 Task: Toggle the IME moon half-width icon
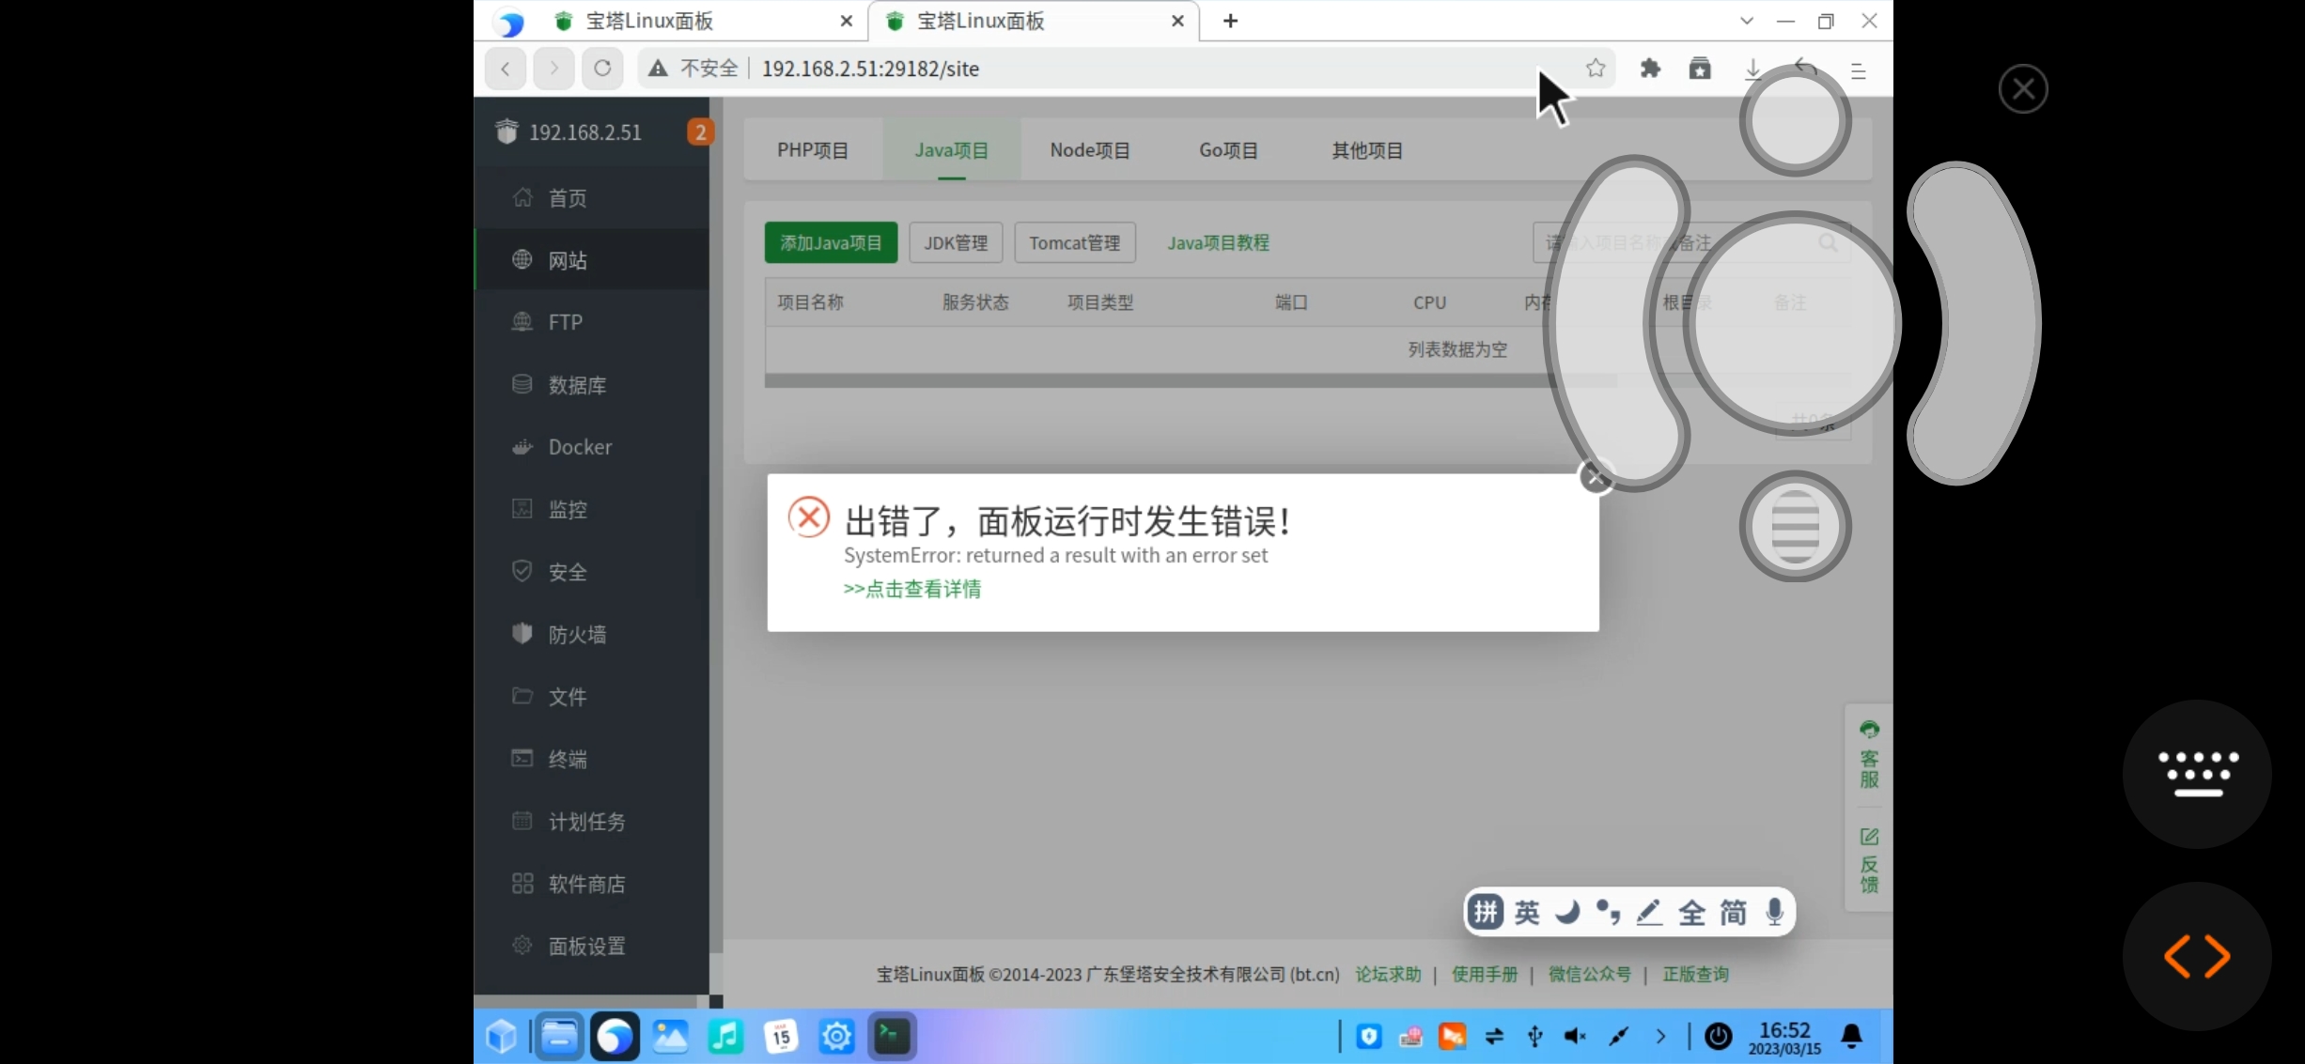tap(1567, 912)
